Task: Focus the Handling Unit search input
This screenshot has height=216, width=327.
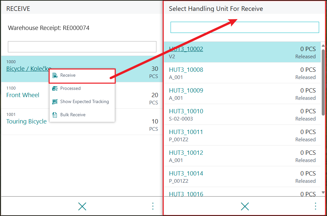Action: click(245, 27)
